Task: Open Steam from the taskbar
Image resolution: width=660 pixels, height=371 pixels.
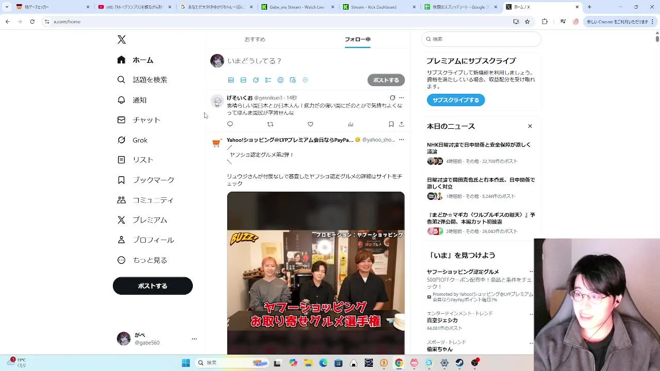Action: (459, 363)
